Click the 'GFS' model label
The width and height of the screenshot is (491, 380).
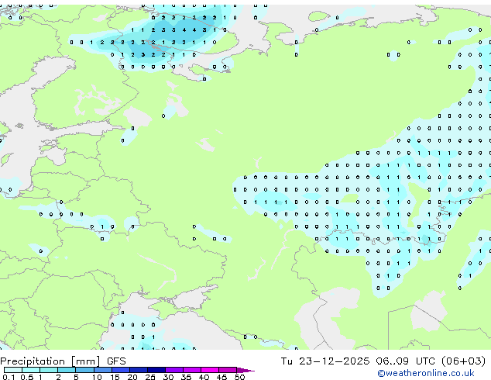[116, 361]
